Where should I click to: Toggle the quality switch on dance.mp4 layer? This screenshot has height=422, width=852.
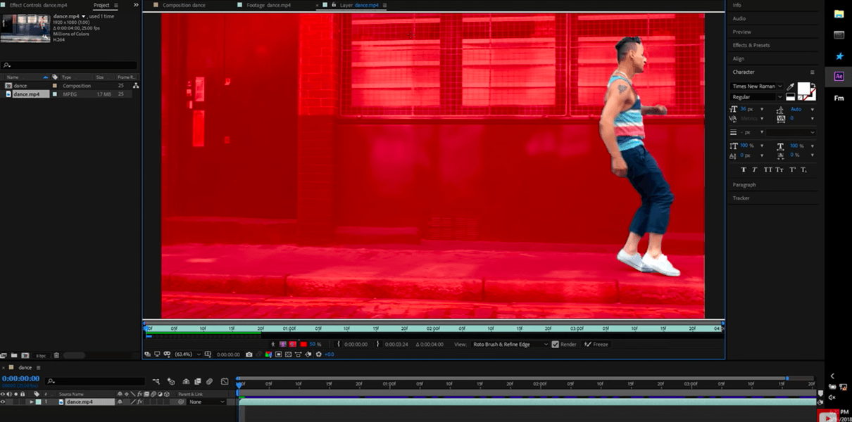(x=134, y=402)
